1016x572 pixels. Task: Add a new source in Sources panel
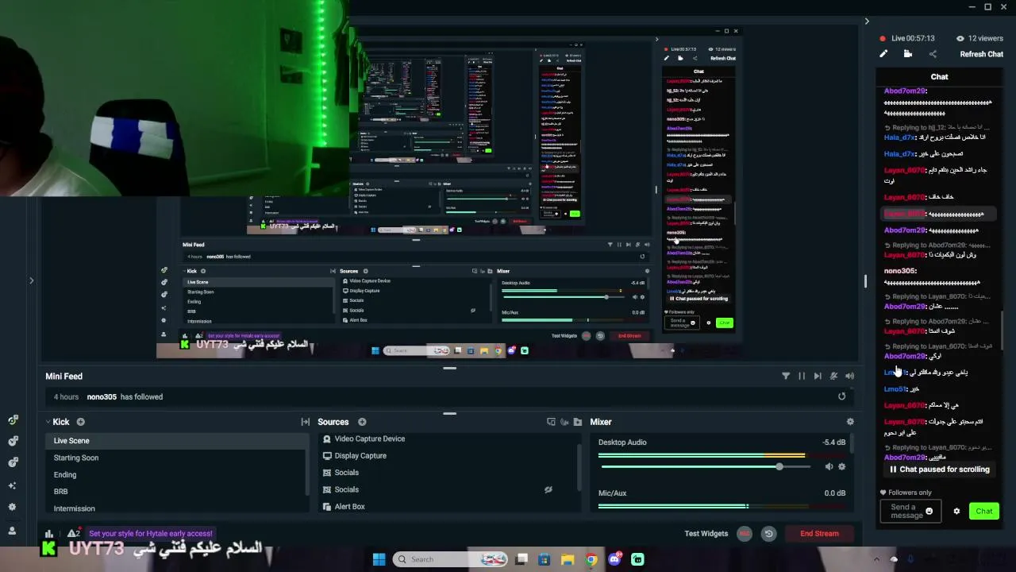click(362, 422)
